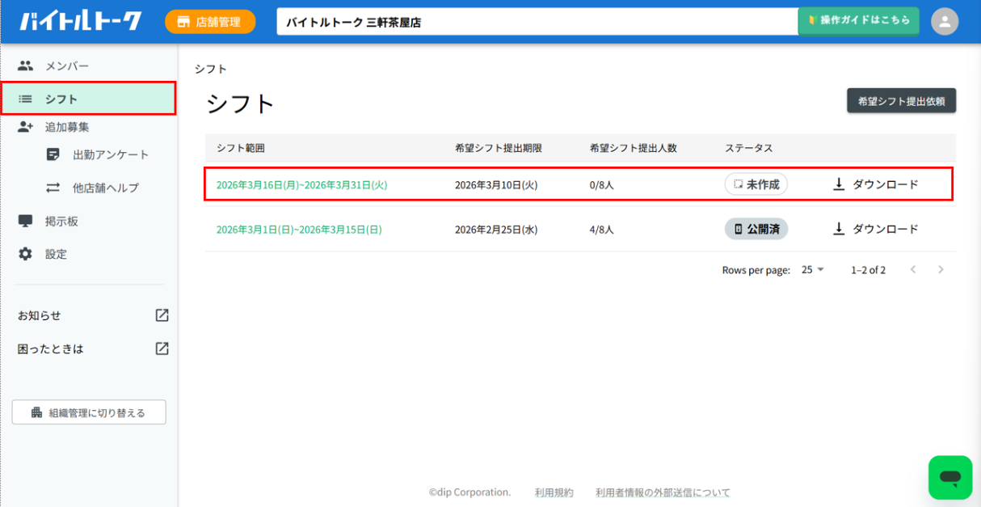Viewport: 981px width, 507px height.
Task: Click 希望シフト提出人数 column header
Action: tap(633, 148)
